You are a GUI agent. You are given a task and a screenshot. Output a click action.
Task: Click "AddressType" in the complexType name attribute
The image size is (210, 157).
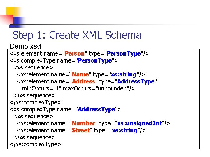tap(97, 109)
